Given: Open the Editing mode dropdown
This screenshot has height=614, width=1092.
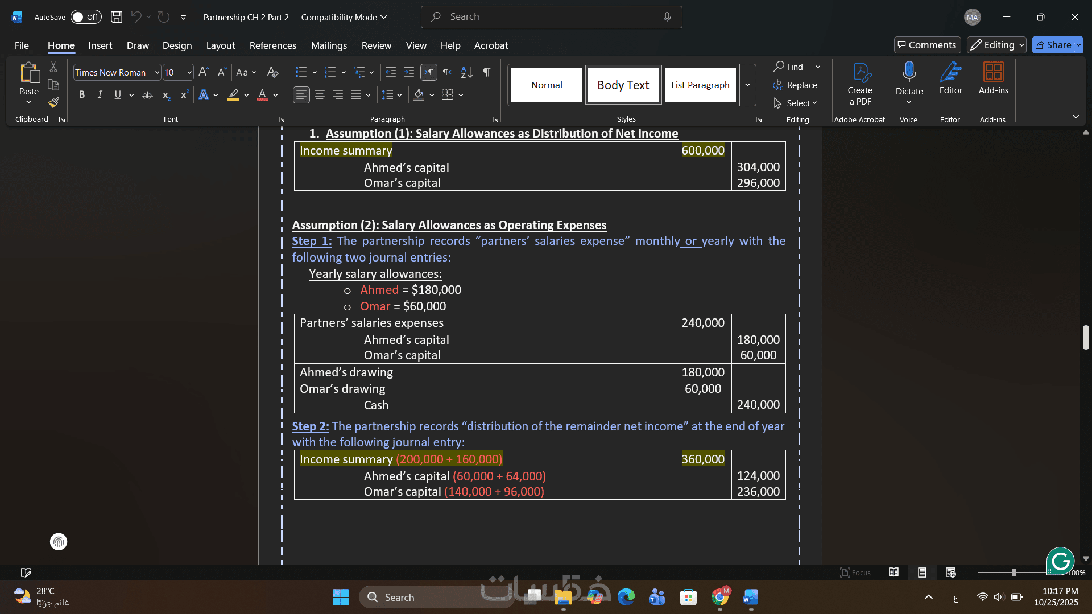Looking at the screenshot, I should (996, 45).
